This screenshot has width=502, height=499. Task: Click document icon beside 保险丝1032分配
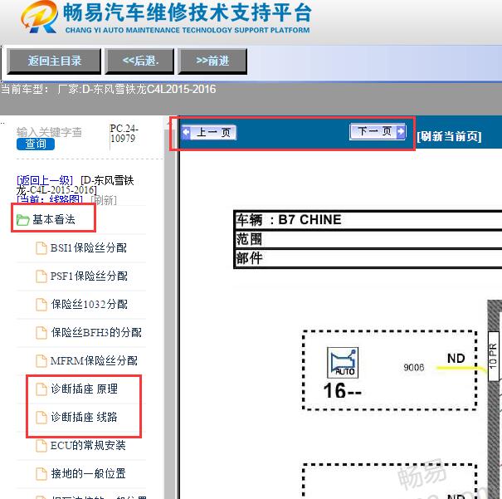pyautogui.click(x=41, y=305)
